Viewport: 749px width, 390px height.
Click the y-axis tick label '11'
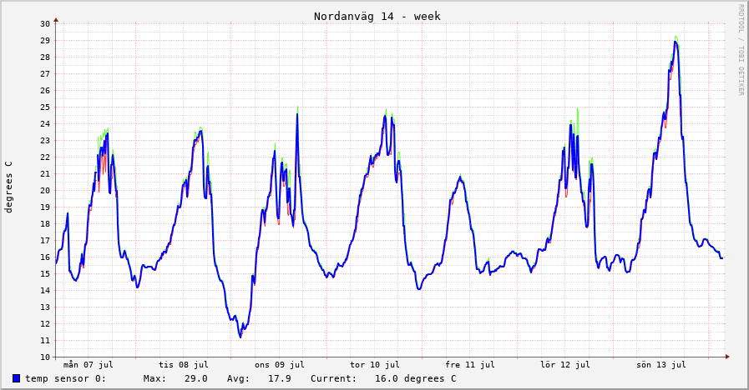[x=45, y=340]
